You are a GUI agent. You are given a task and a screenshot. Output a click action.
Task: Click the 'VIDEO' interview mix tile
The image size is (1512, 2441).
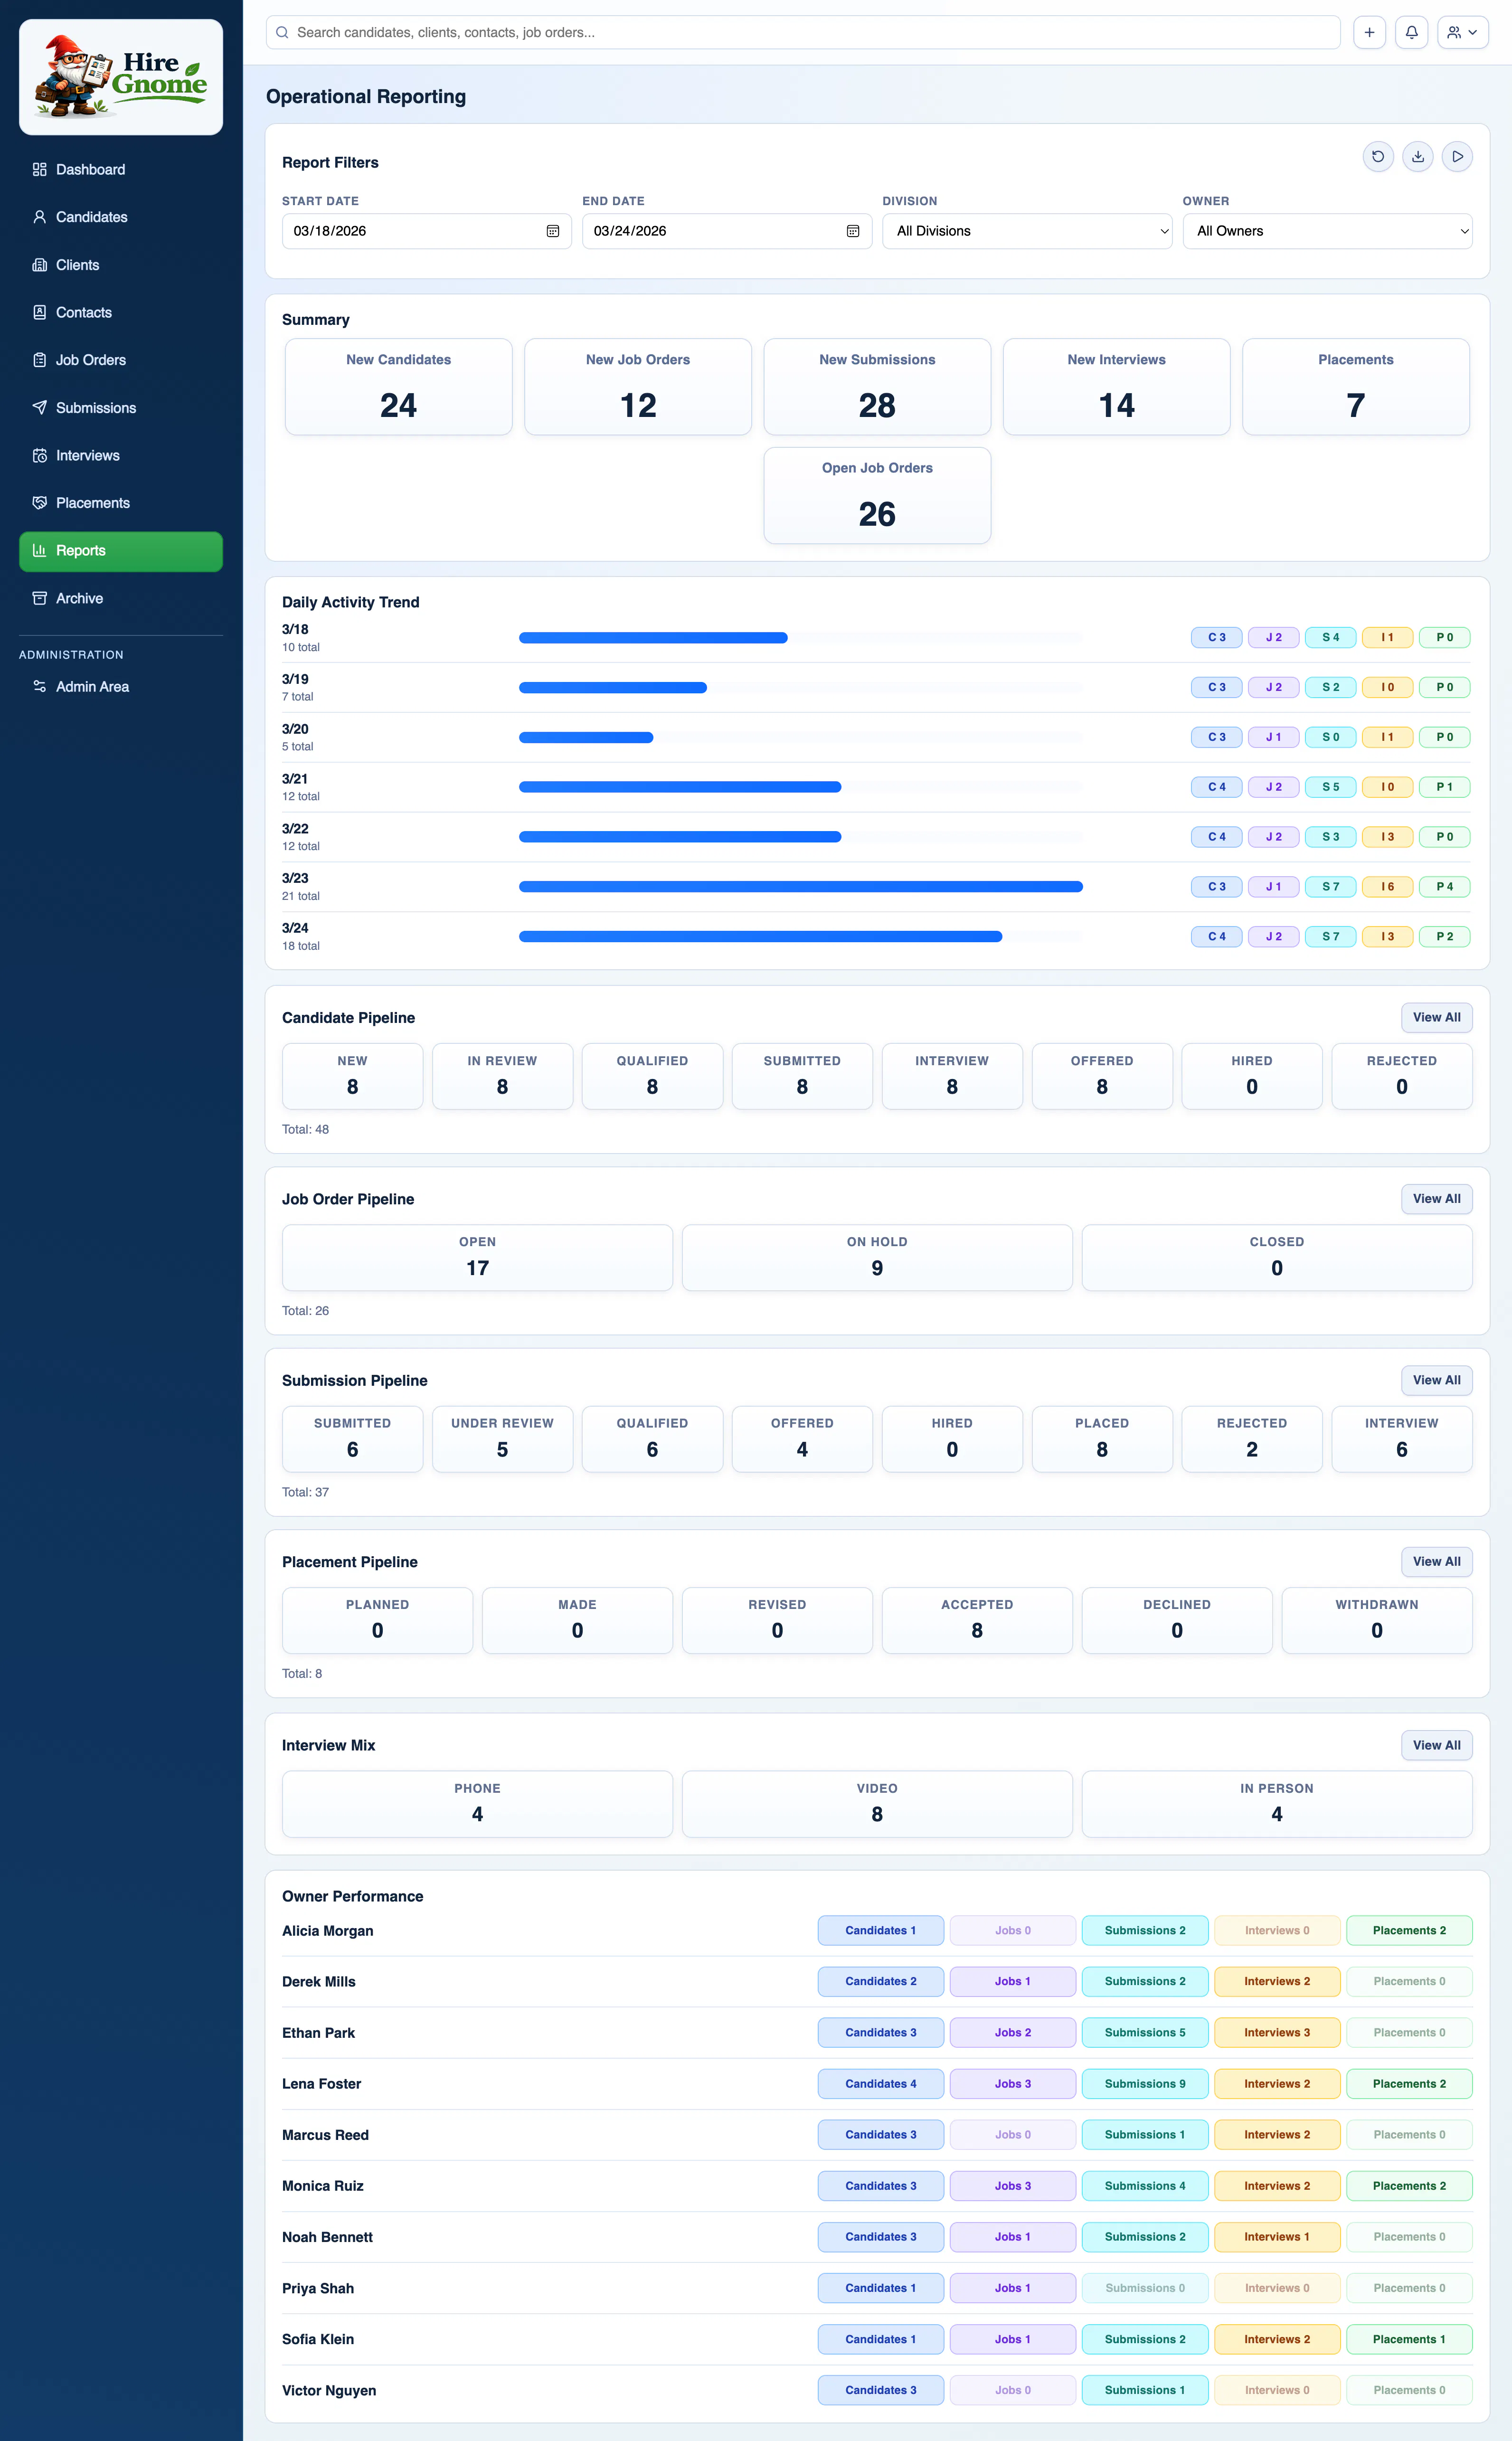click(x=877, y=1804)
